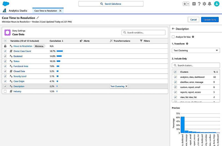The image size is (222, 146).
Task: Click the Salesforce cloud logo
Action: tap(6, 4)
